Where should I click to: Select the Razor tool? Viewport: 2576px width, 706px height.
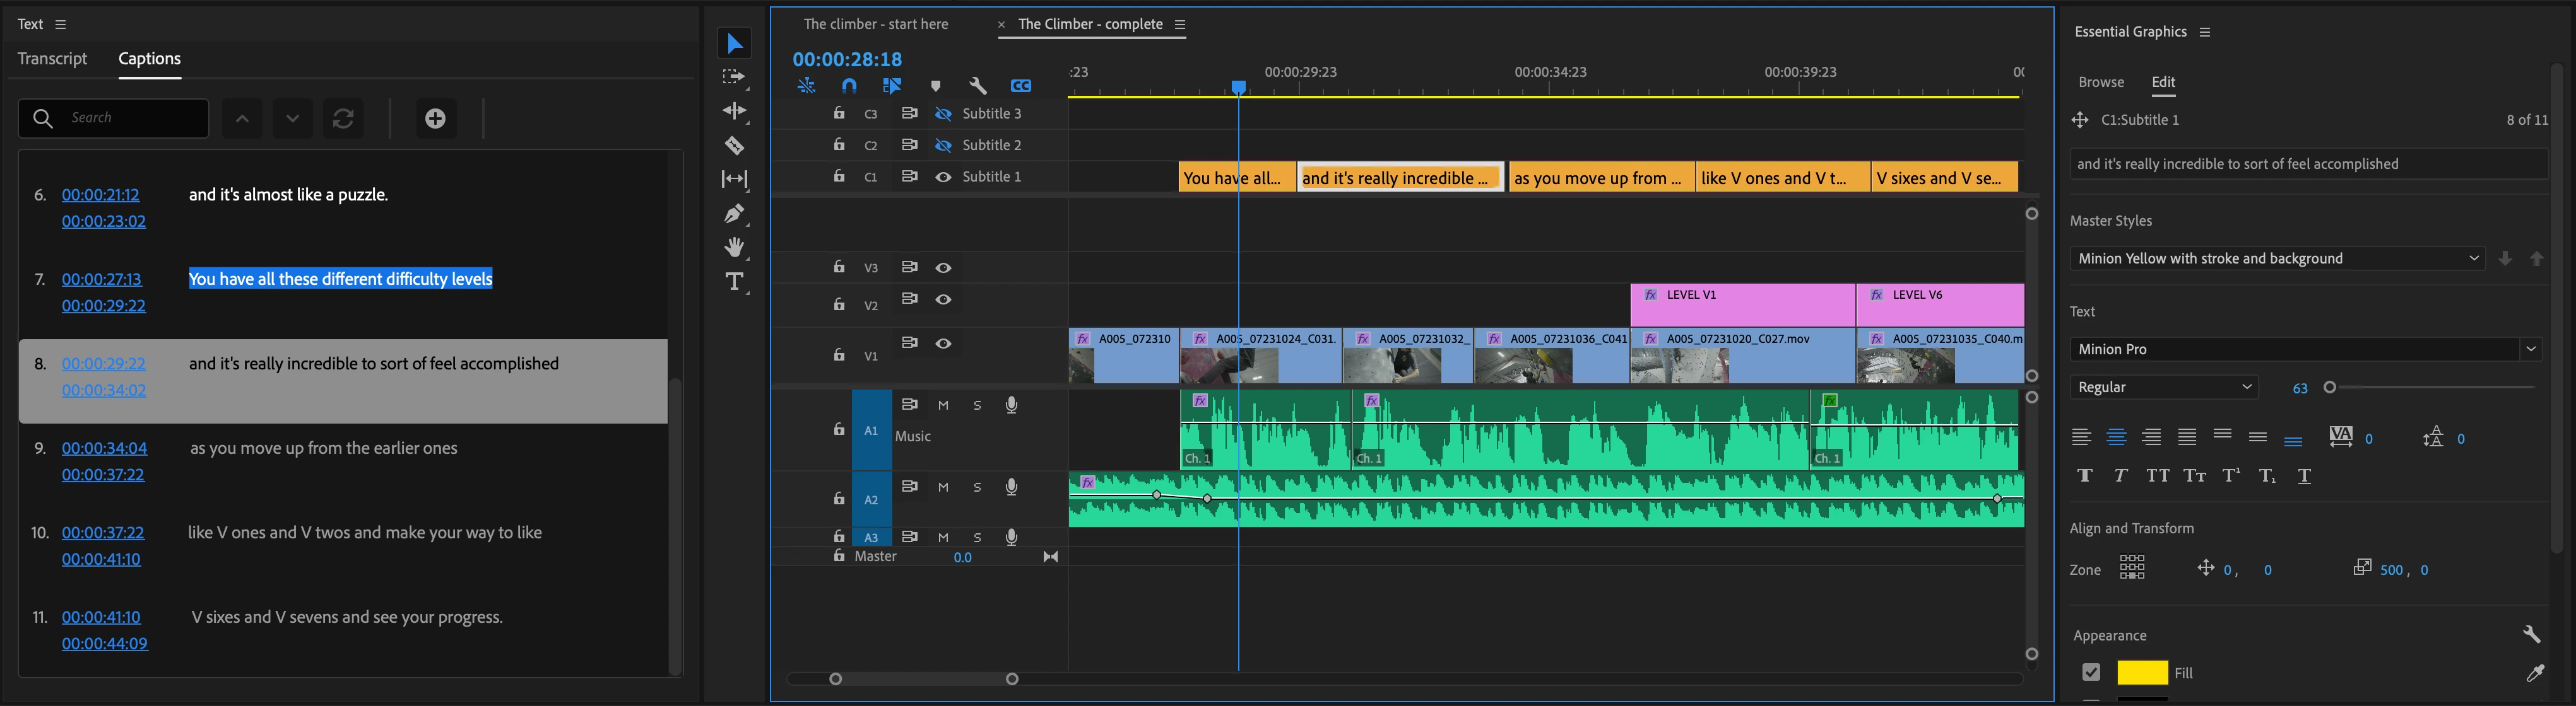click(734, 146)
